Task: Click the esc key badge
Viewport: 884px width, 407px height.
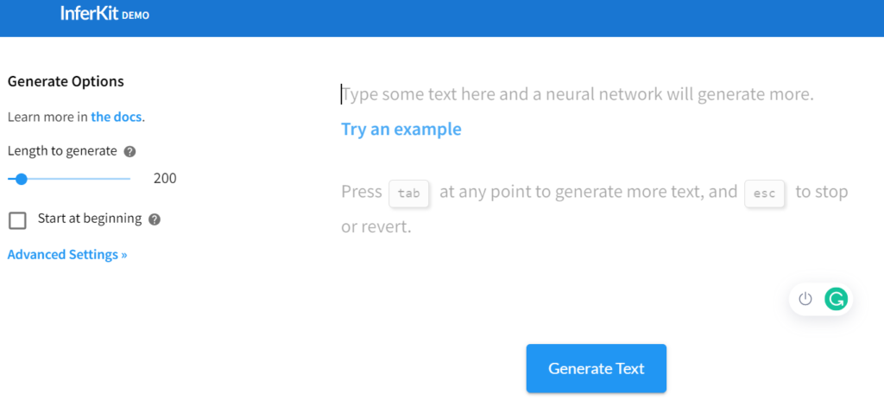Action: [x=765, y=193]
